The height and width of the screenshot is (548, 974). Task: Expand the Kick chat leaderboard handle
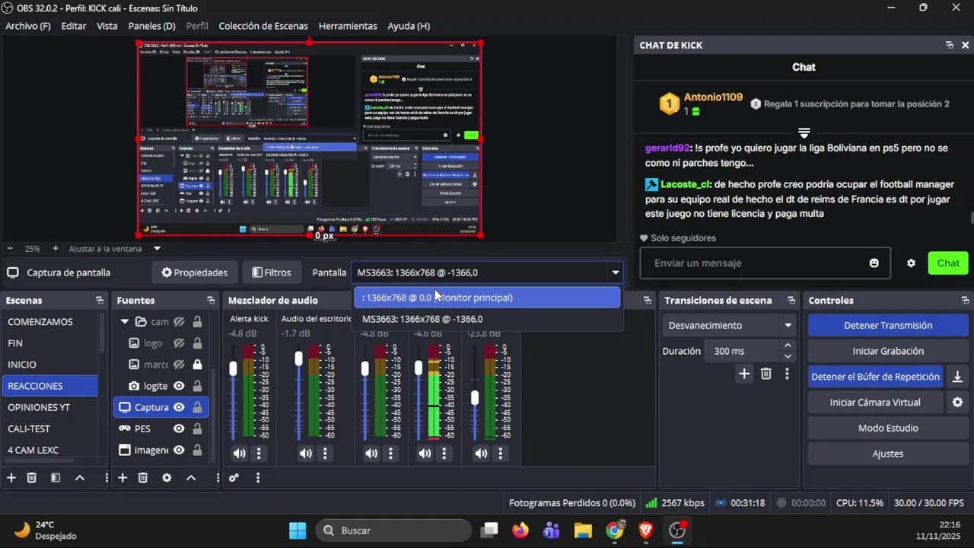(x=804, y=133)
